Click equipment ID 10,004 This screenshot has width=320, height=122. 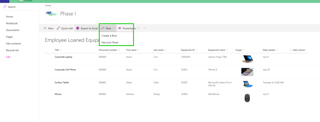pos(184,94)
